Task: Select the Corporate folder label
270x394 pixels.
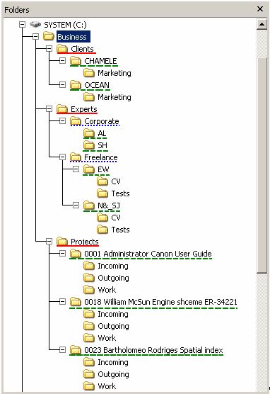Action: click(102, 121)
